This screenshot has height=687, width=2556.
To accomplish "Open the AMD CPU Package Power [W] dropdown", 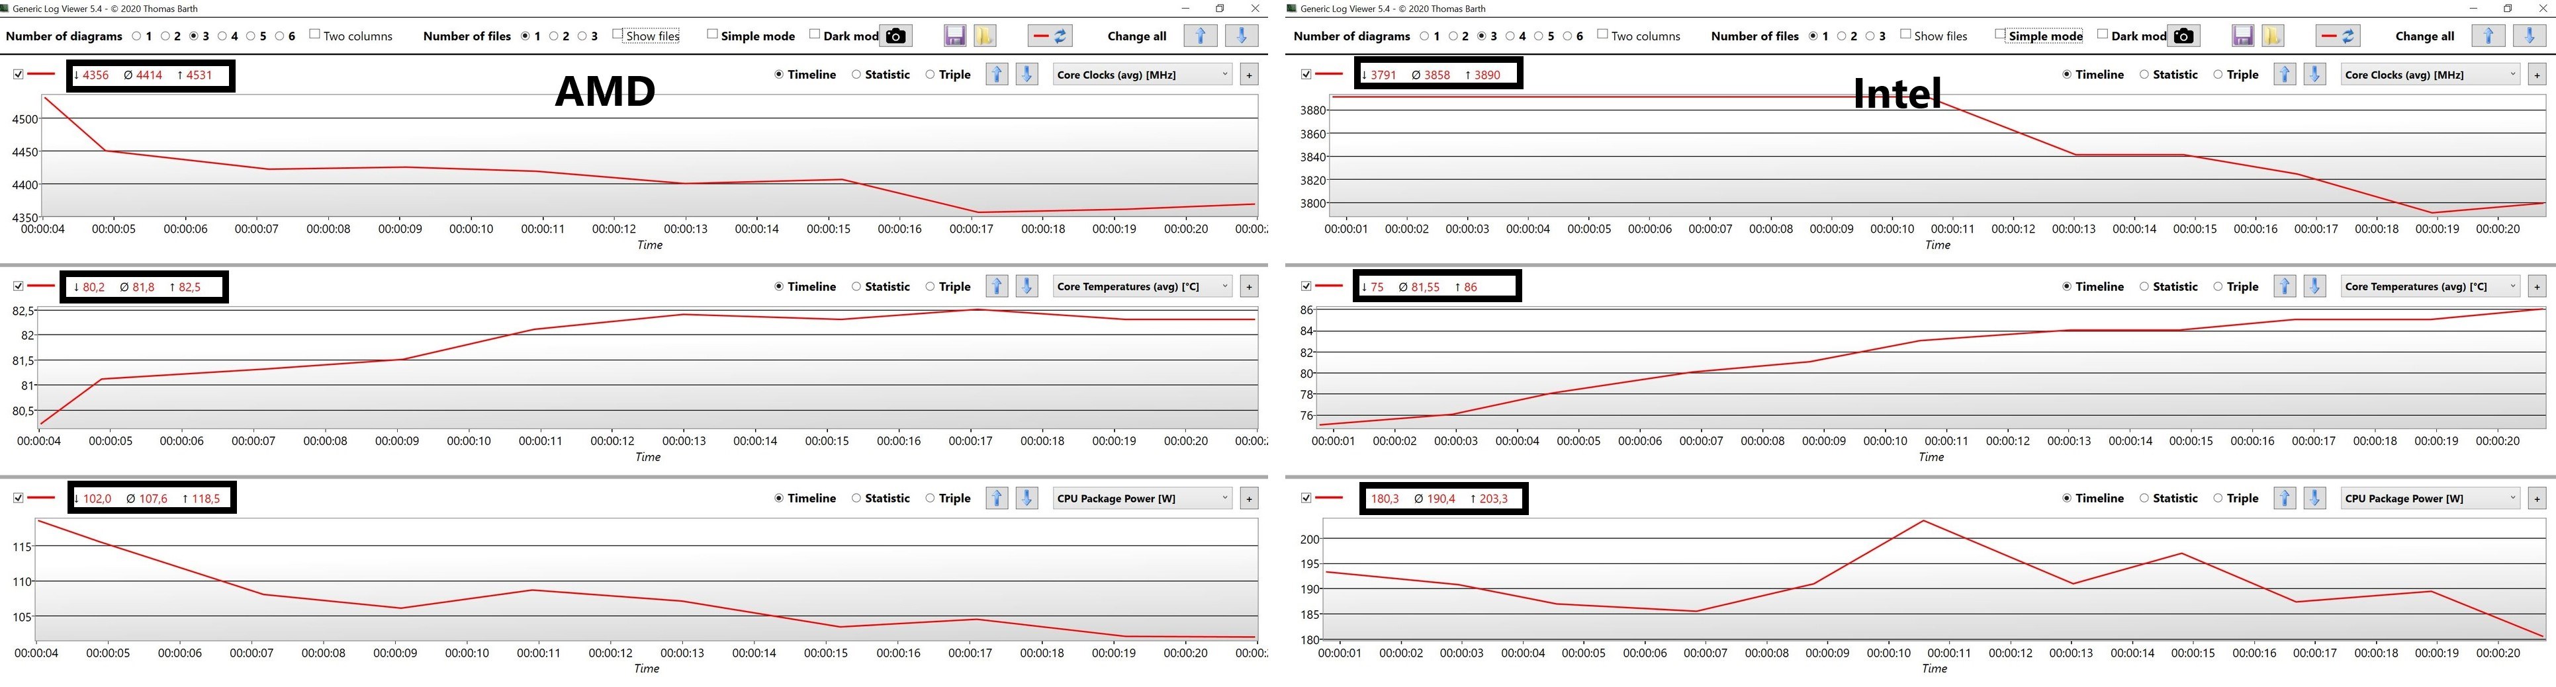I will (1143, 498).
